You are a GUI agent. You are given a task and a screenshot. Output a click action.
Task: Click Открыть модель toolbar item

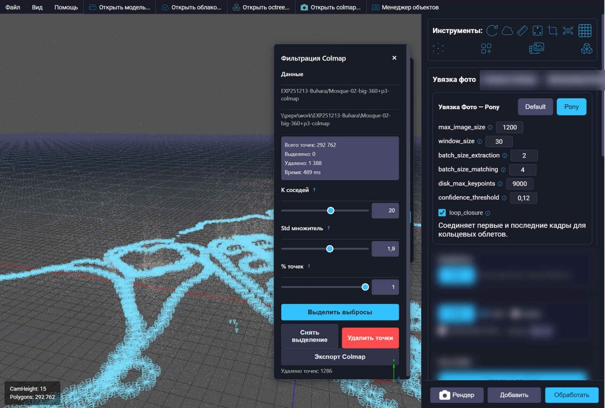(x=119, y=8)
